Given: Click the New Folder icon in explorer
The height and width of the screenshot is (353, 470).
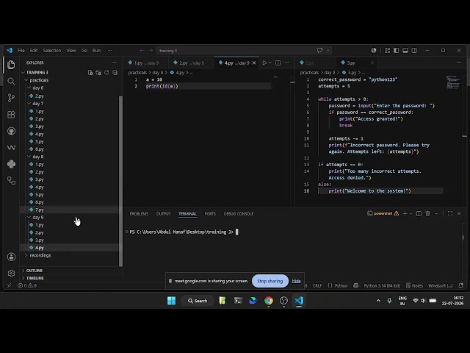Looking at the screenshot, I should (98, 73).
